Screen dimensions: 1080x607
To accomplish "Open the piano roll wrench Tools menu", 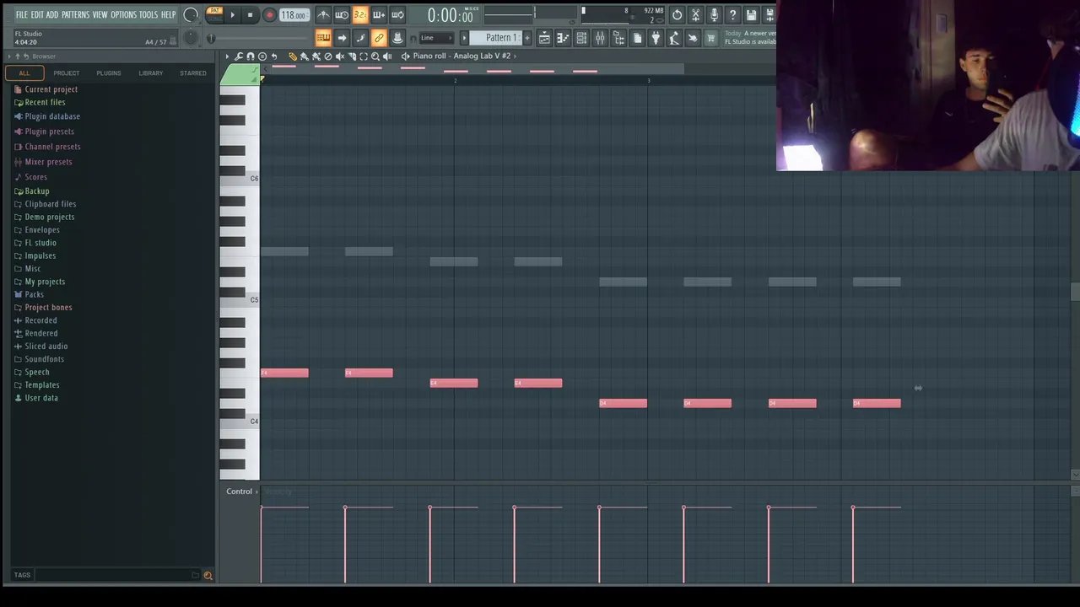I will (239, 56).
